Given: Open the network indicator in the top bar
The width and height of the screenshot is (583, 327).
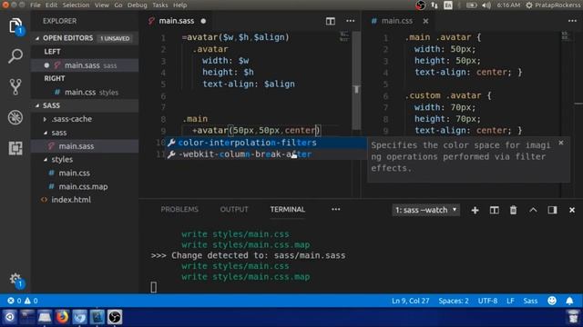Looking at the screenshot, I should (x=435, y=5).
